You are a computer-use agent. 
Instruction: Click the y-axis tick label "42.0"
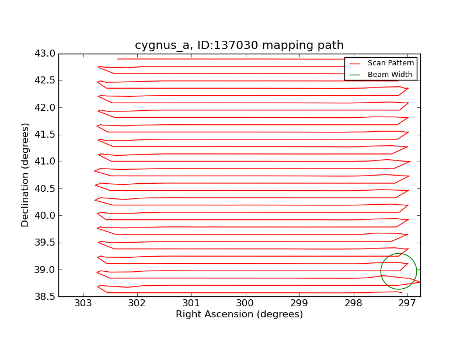click(45, 107)
